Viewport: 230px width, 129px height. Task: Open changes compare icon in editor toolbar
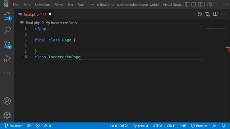(x=207, y=14)
